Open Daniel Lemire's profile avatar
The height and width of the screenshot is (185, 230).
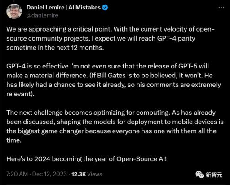point(14,11)
